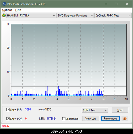The image size is (133, 134).
Task: Minimize the PlexTools window
Action: pos(106,4)
